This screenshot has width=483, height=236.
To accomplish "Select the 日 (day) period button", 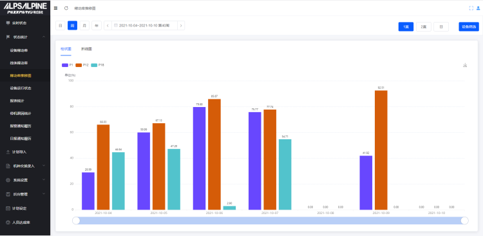I will pos(61,26).
